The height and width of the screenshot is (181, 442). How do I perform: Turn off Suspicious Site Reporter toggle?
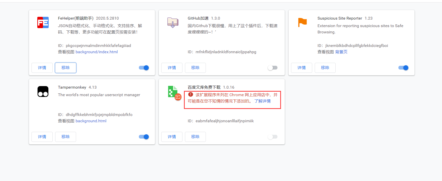[403, 68]
